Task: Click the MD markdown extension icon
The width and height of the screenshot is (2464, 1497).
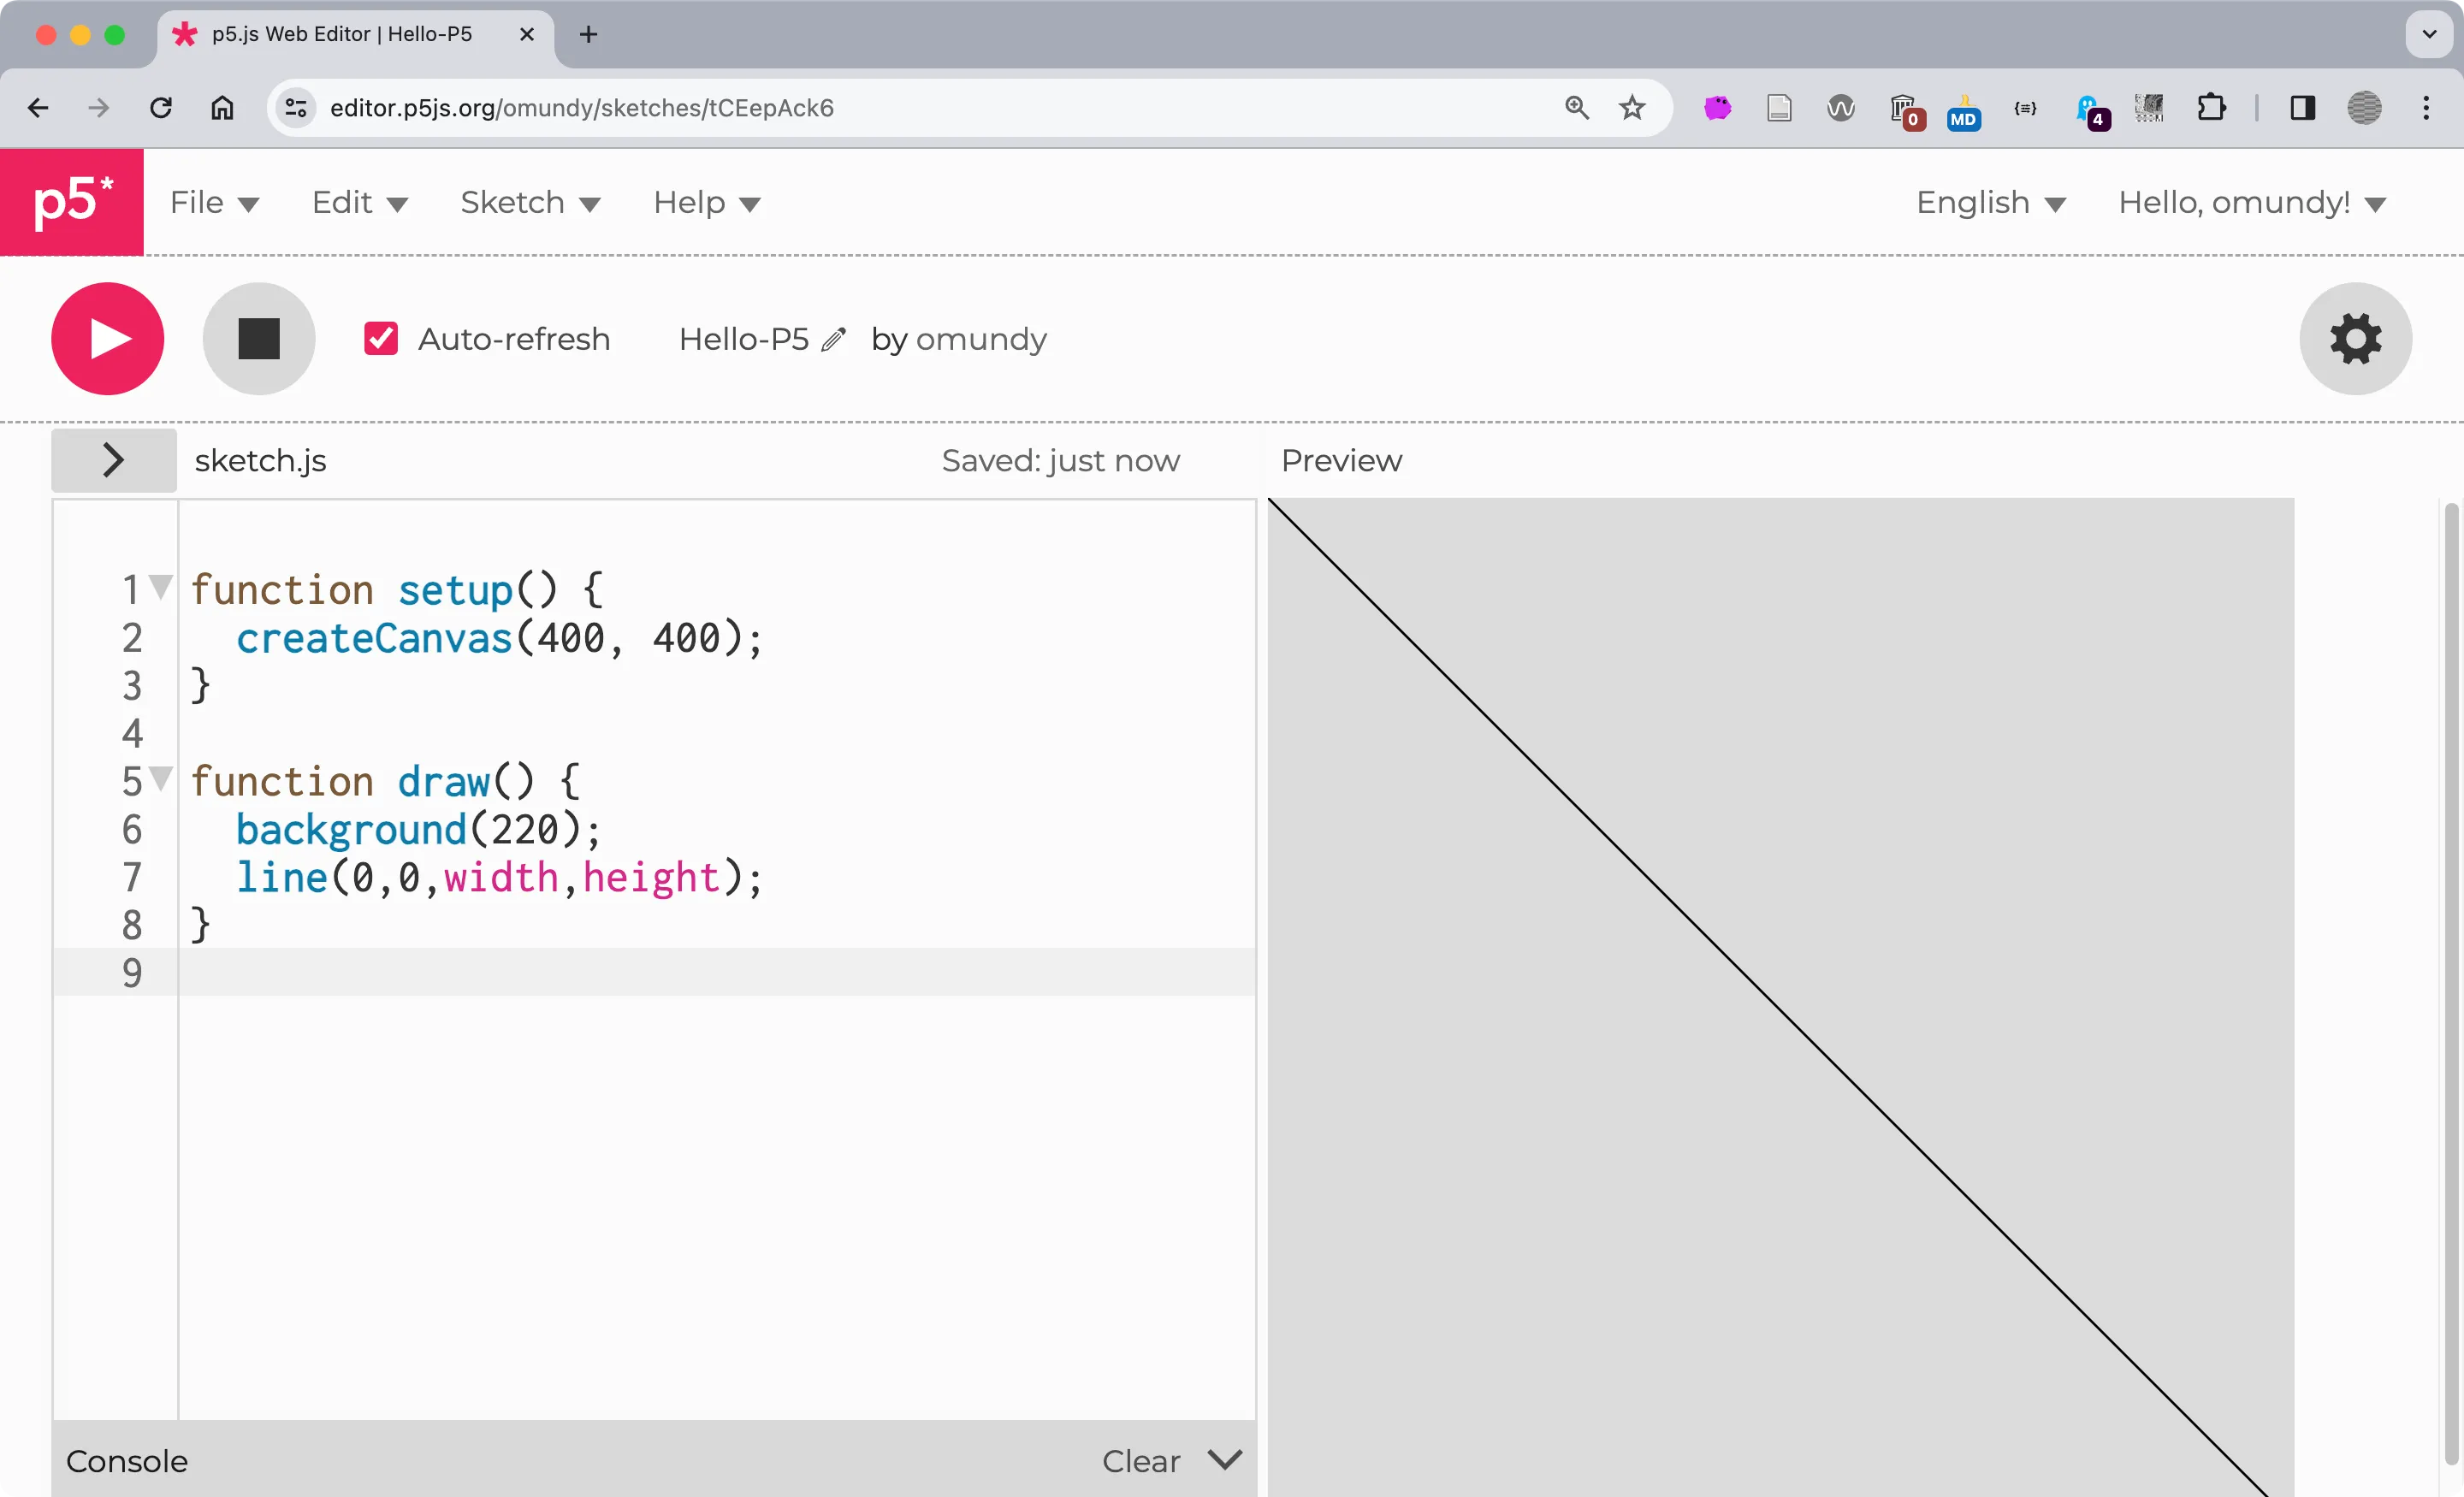Action: tap(1963, 111)
